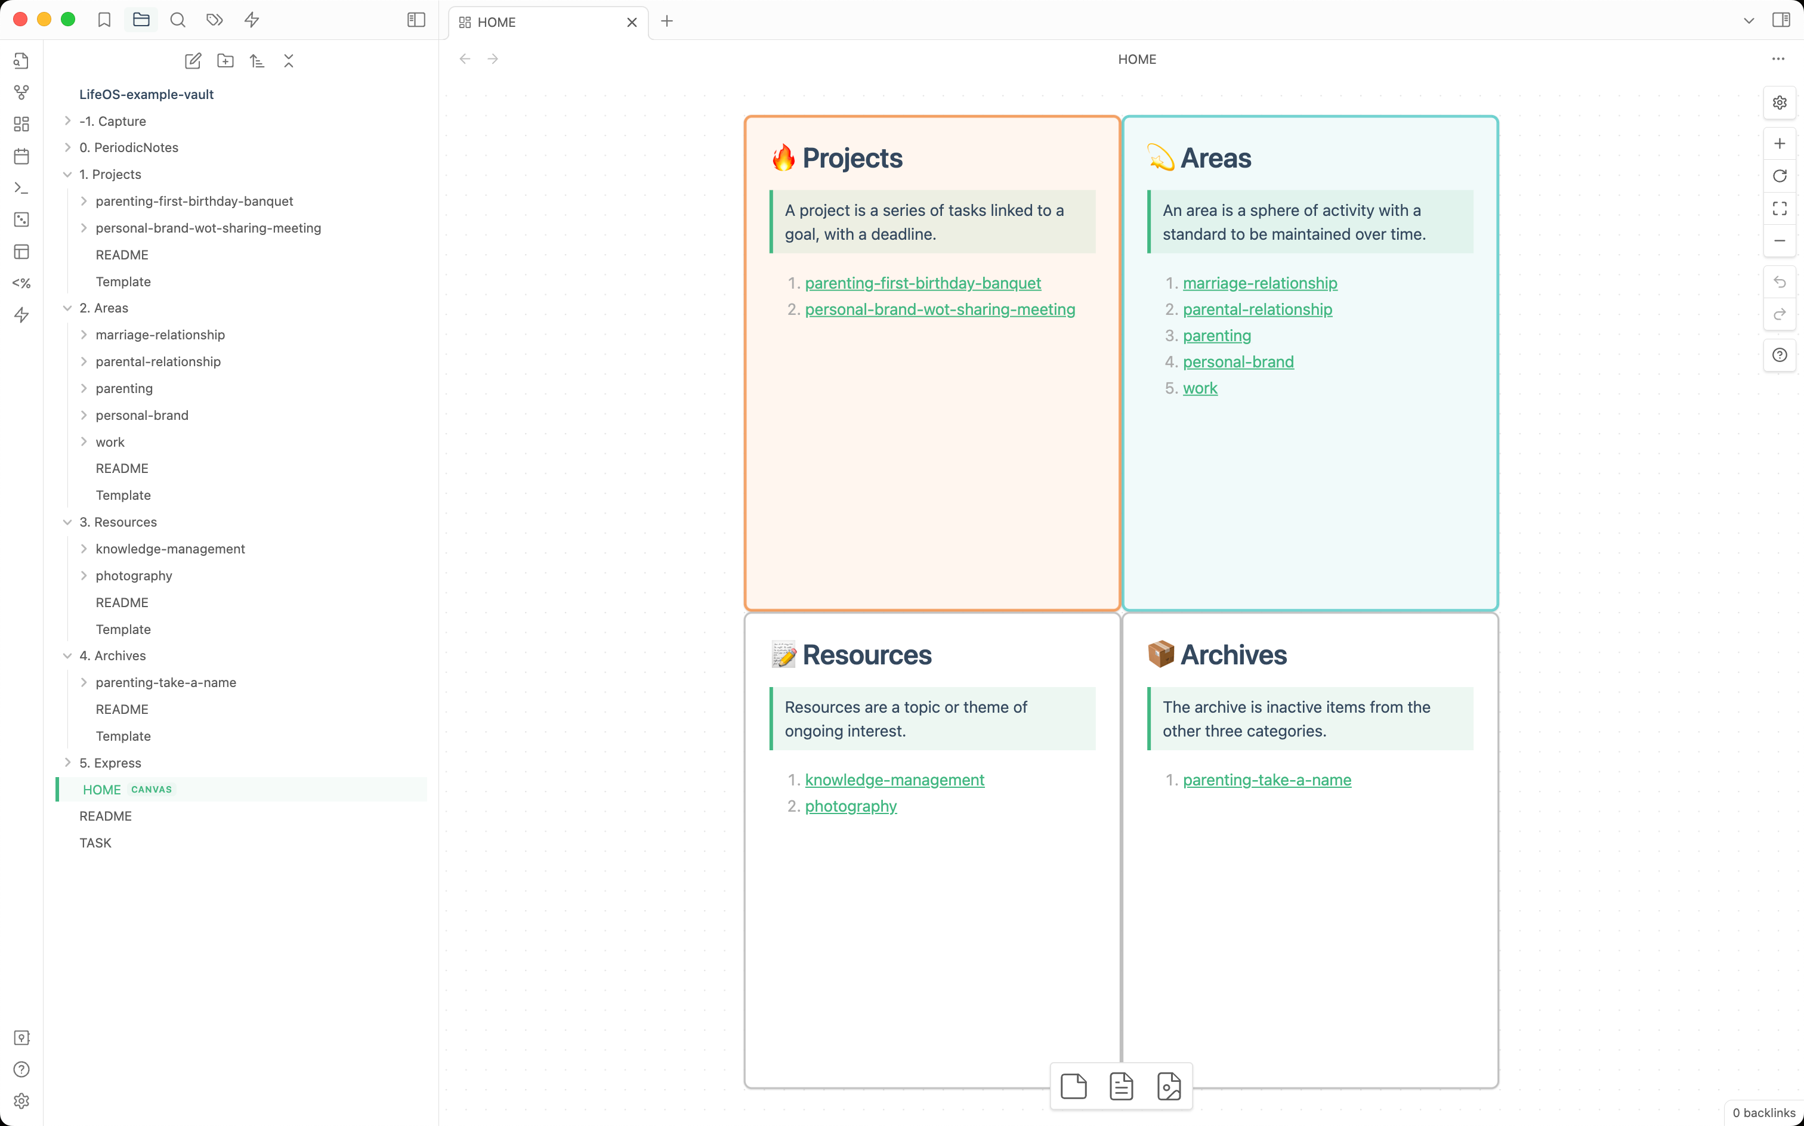This screenshot has height=1126, width=1804.
Task: Click the new note icon in file explorer
Action: (193, 61)
